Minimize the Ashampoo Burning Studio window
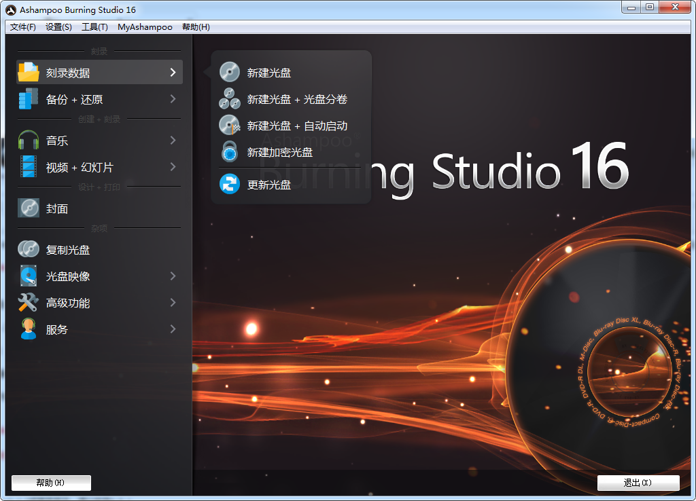The width and height of the screenshot is (696, 501). [x=631, y=7]
